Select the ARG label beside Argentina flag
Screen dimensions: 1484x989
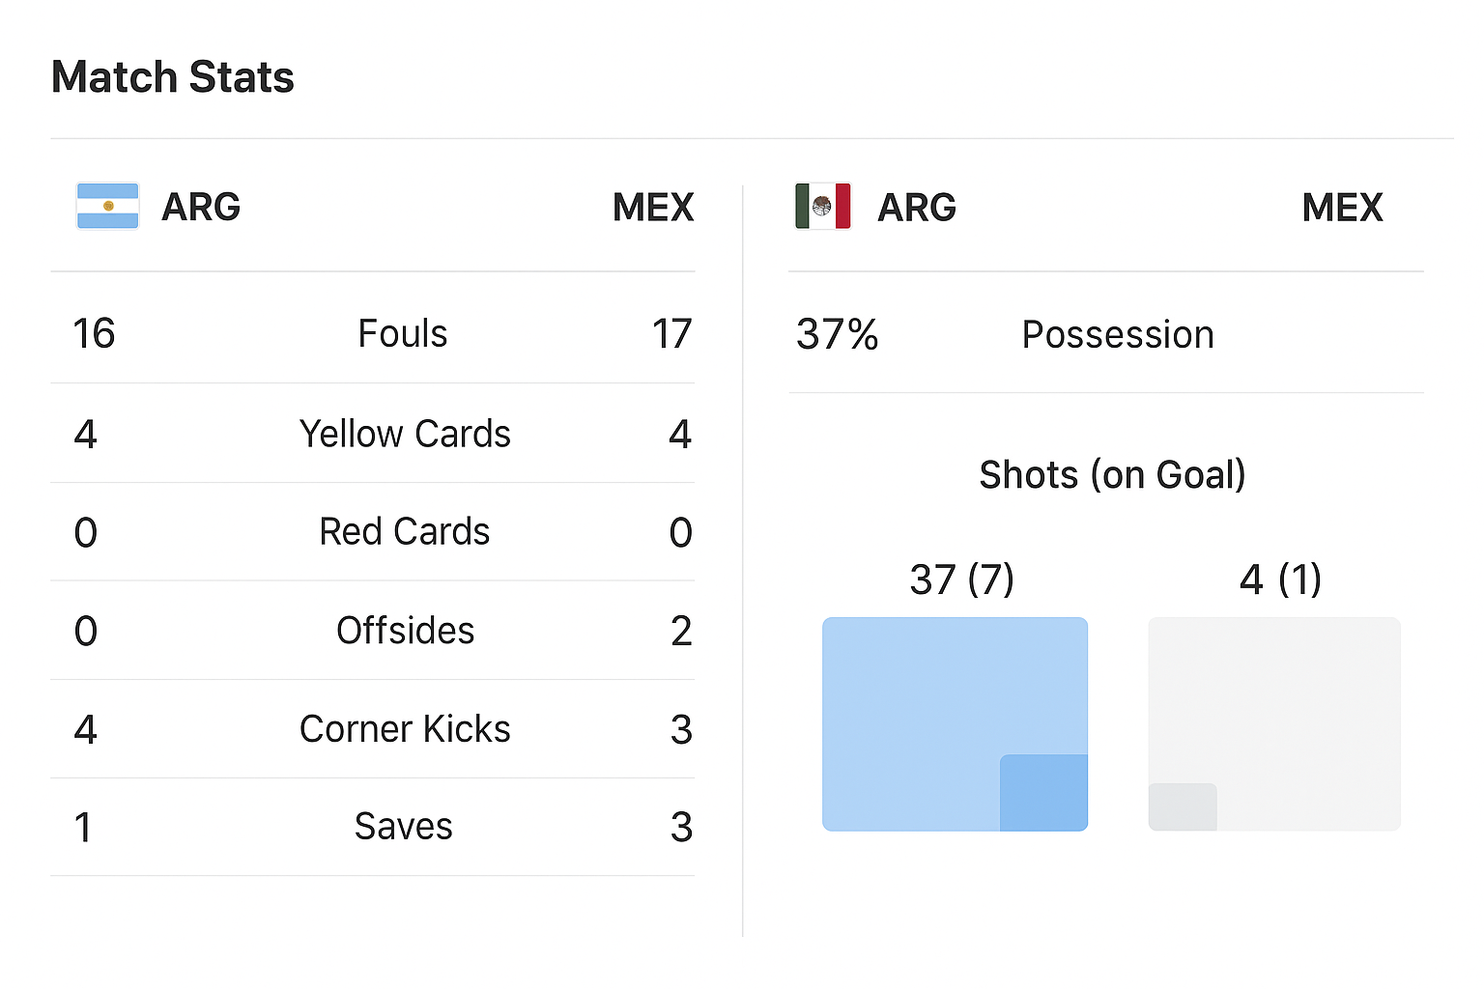pos(201,207)
